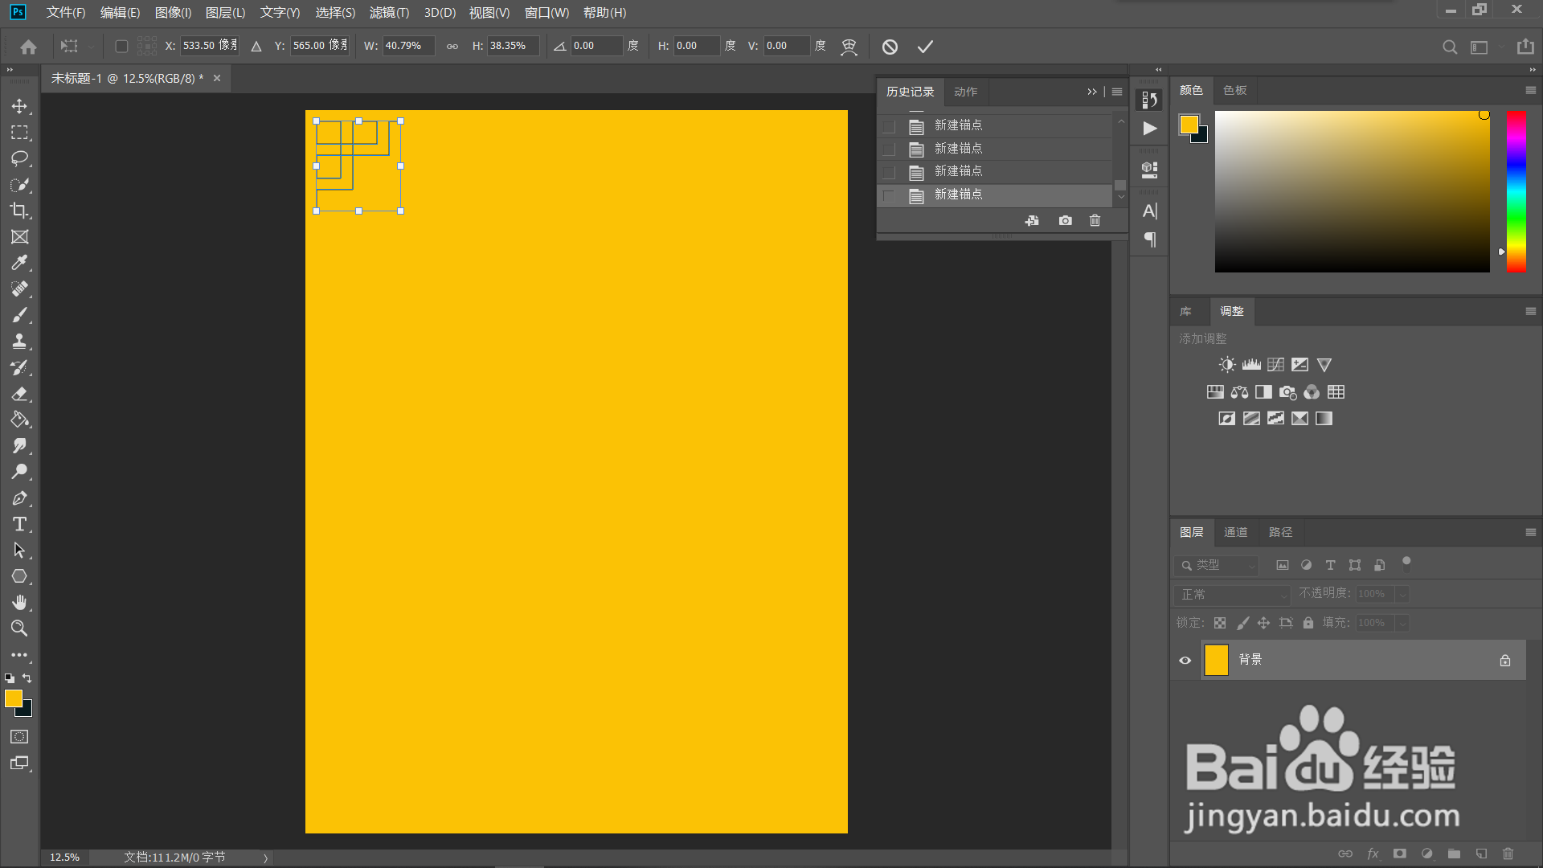Select the Lasso tool
The image size is (1543, 868).
click(19, 158)
